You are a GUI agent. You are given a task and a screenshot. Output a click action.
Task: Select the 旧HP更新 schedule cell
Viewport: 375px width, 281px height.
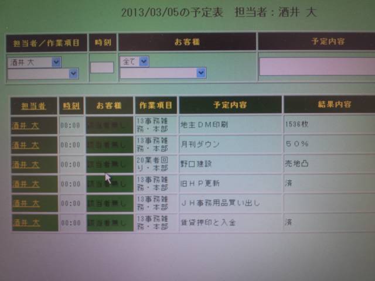(x=230, y=183)
